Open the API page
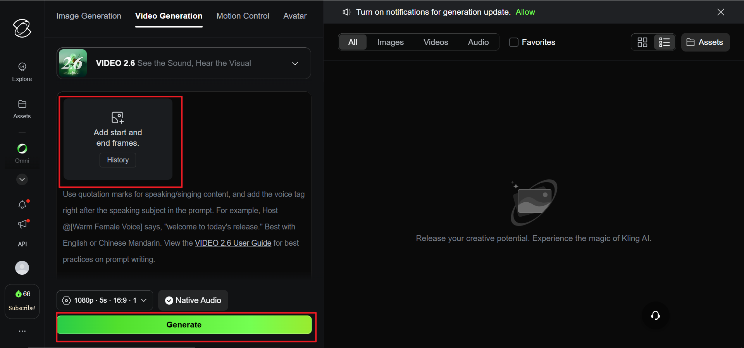This screenshot has height=348, width=744. [x=22, y=244]
